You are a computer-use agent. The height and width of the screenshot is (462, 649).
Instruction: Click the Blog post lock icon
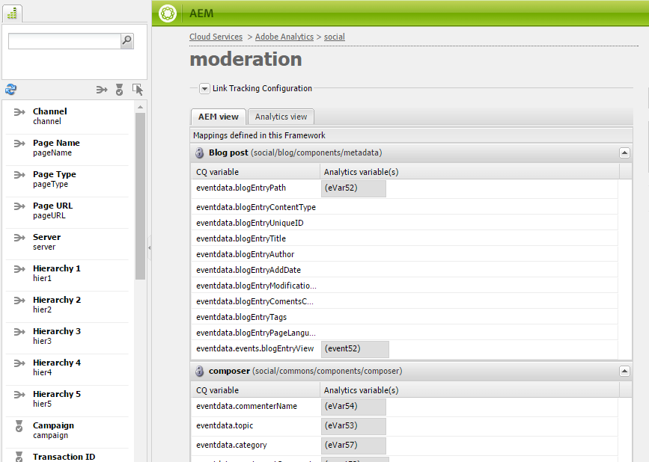(x=200, y=153)
